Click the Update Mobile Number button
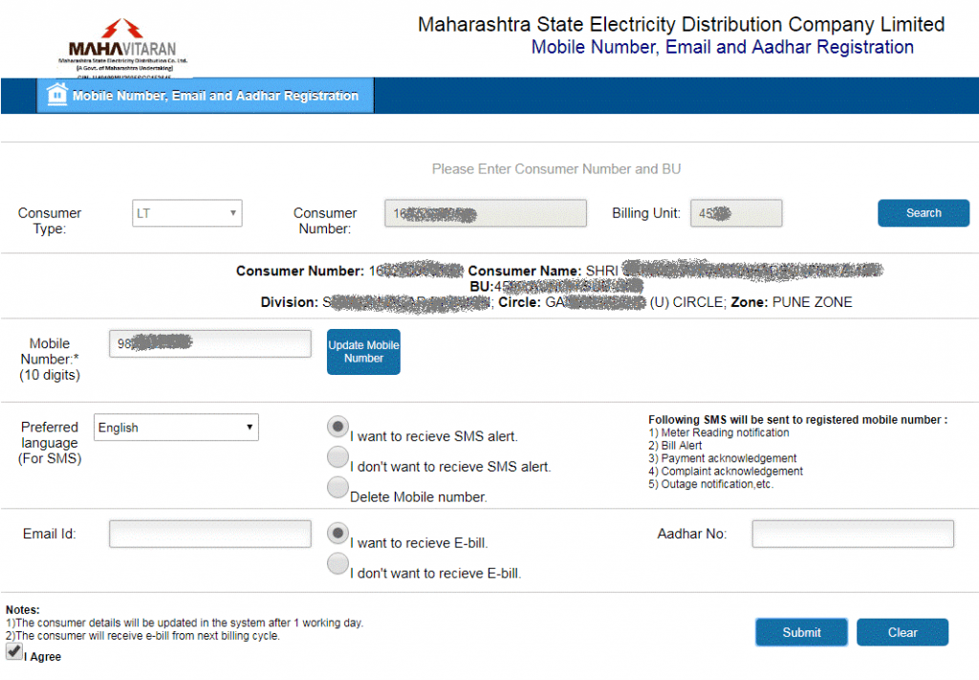The image size is (979, 680). click(363, 352)
